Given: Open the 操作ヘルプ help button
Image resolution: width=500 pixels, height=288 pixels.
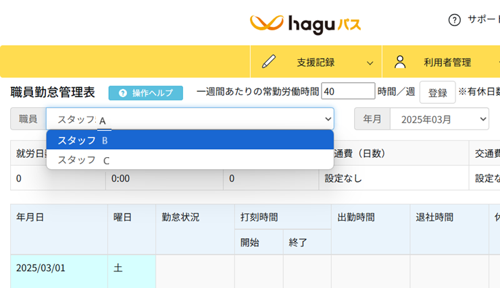Looking at the screenshot, I should [x=145, y=93].
